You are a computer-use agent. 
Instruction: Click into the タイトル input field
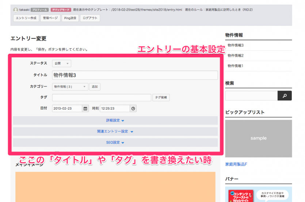click(135, 75)
